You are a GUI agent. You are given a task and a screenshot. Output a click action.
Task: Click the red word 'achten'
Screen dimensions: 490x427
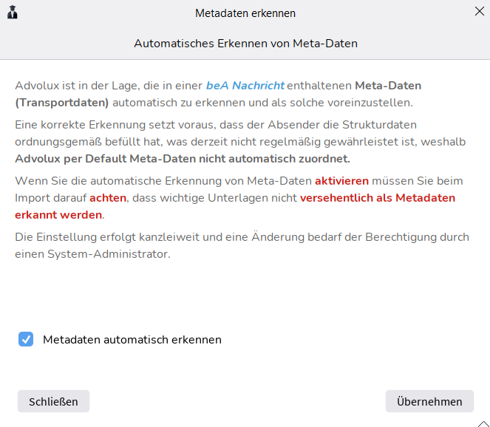(108, 198)
